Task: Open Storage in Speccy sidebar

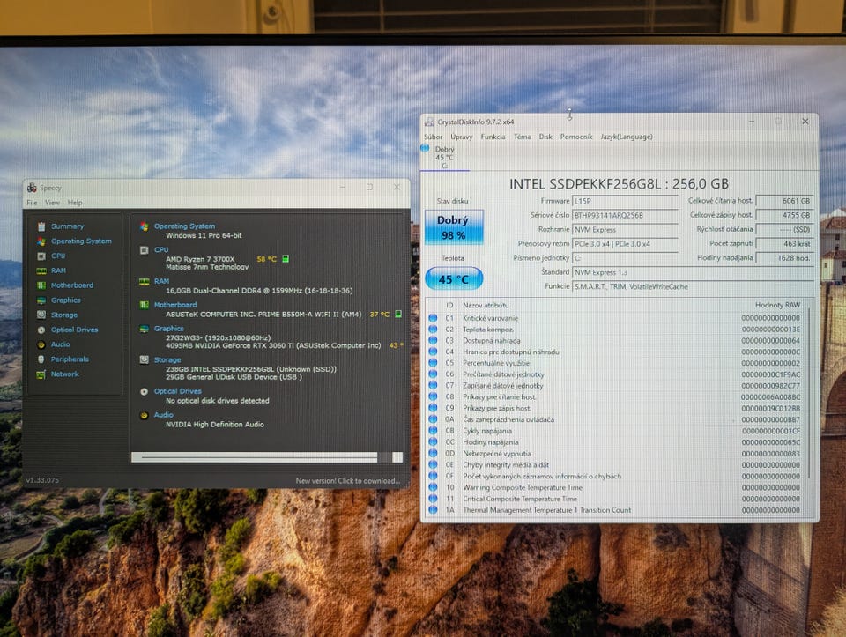Action: (63, 315)
